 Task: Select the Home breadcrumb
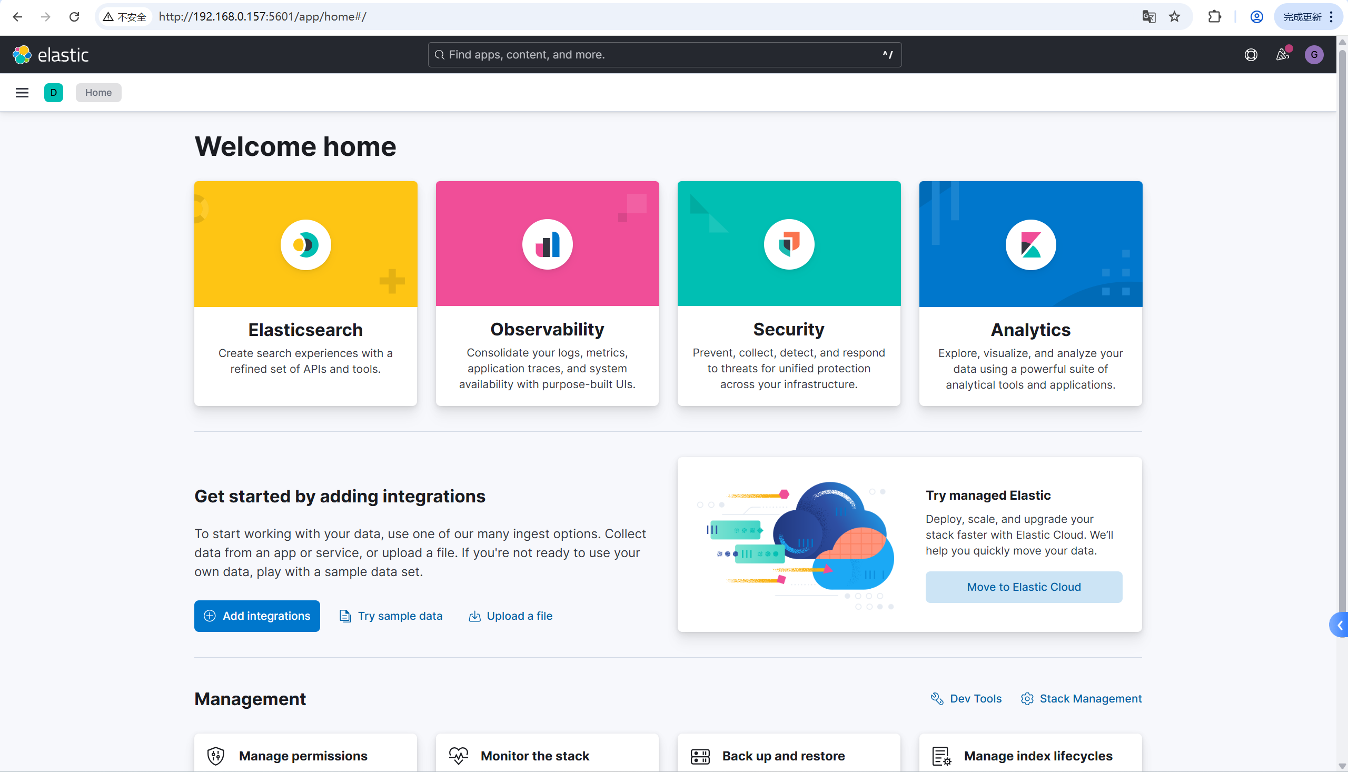click(x=98, y=92)
